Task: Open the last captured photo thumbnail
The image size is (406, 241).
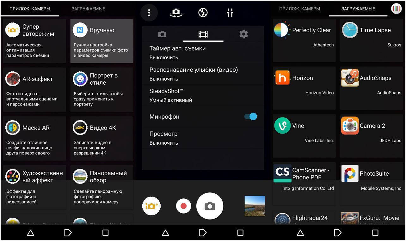Action: pos(254,206)
